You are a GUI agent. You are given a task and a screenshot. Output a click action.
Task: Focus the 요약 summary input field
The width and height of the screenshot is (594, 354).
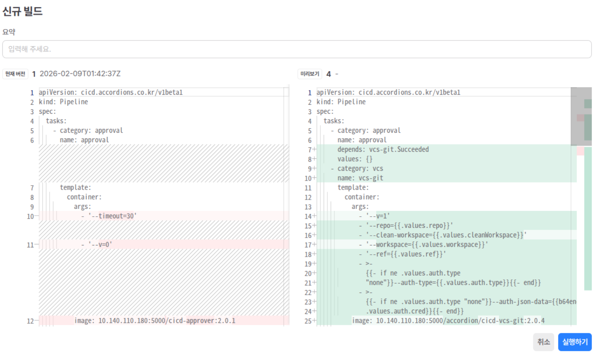click(x=297, y=49)
